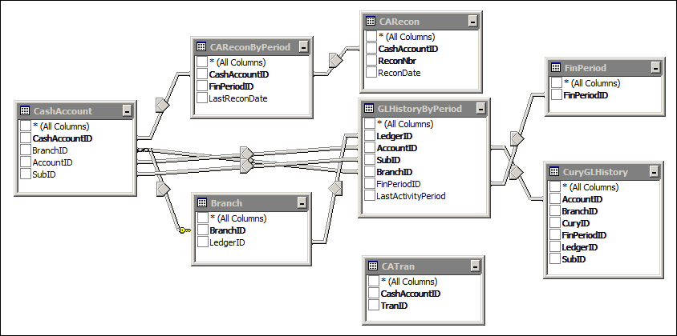Minimize the CuryGLHistory table box

click(x=655, y=171)
